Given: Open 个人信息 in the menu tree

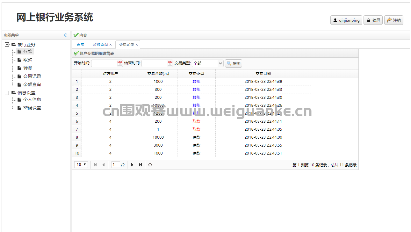Looking at the screenshot, I should pos(32,99).
